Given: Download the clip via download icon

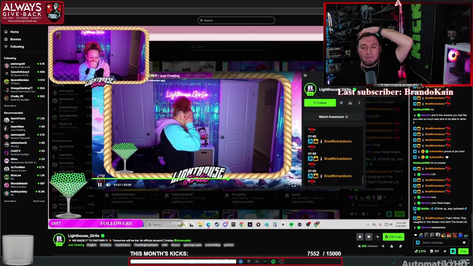Looking at the screenshot, I should [350, 103].
